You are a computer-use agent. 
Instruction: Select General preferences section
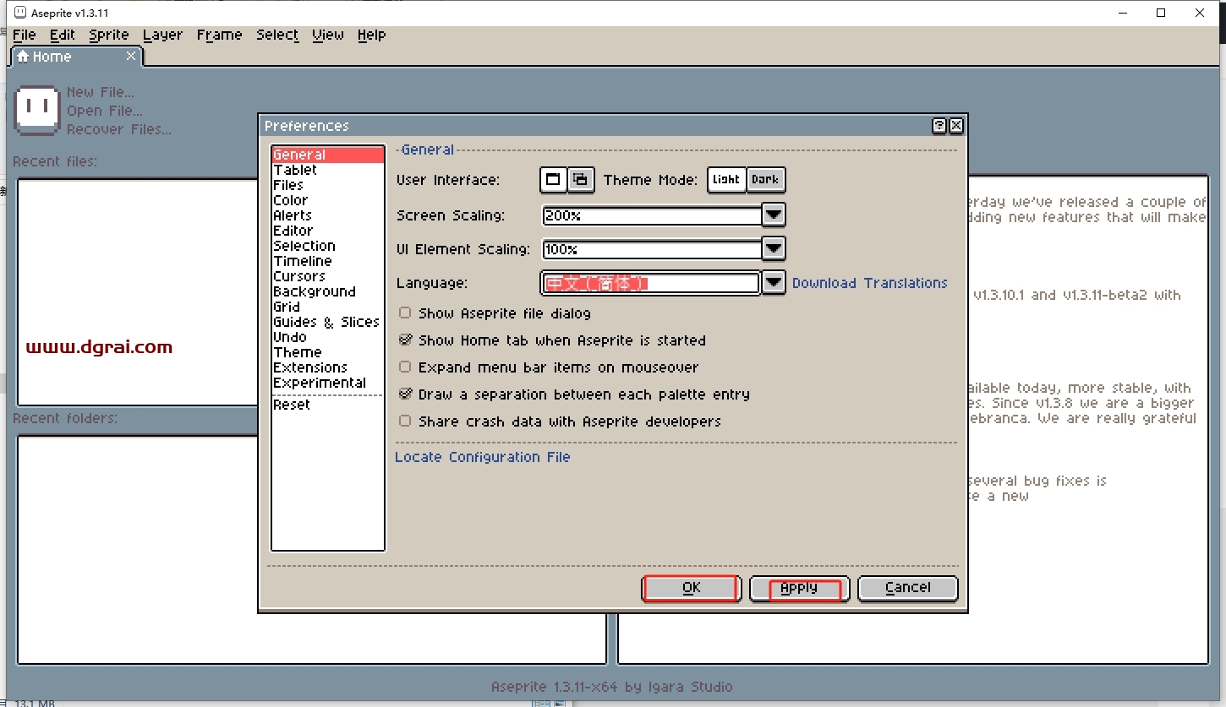(327, 155)
